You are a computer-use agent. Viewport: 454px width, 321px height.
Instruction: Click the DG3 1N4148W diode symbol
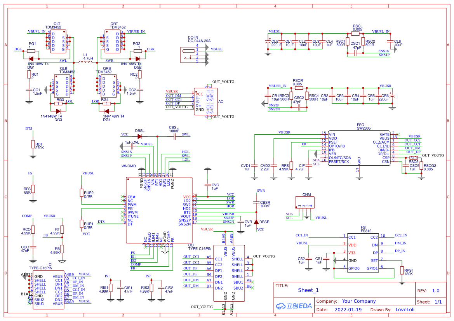58,111
